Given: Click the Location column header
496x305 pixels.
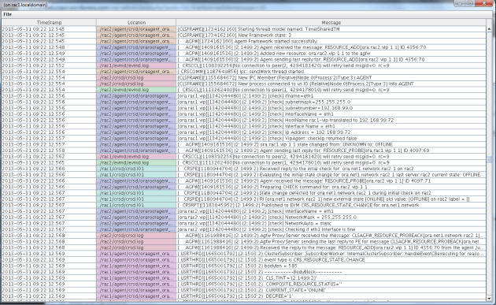Looking at the screenshot, I should [x=136, y=23].
